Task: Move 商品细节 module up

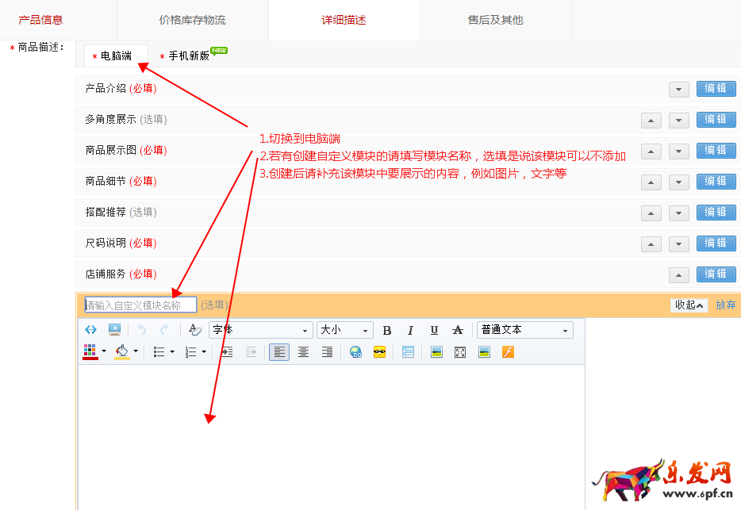Action: [651, 182]
